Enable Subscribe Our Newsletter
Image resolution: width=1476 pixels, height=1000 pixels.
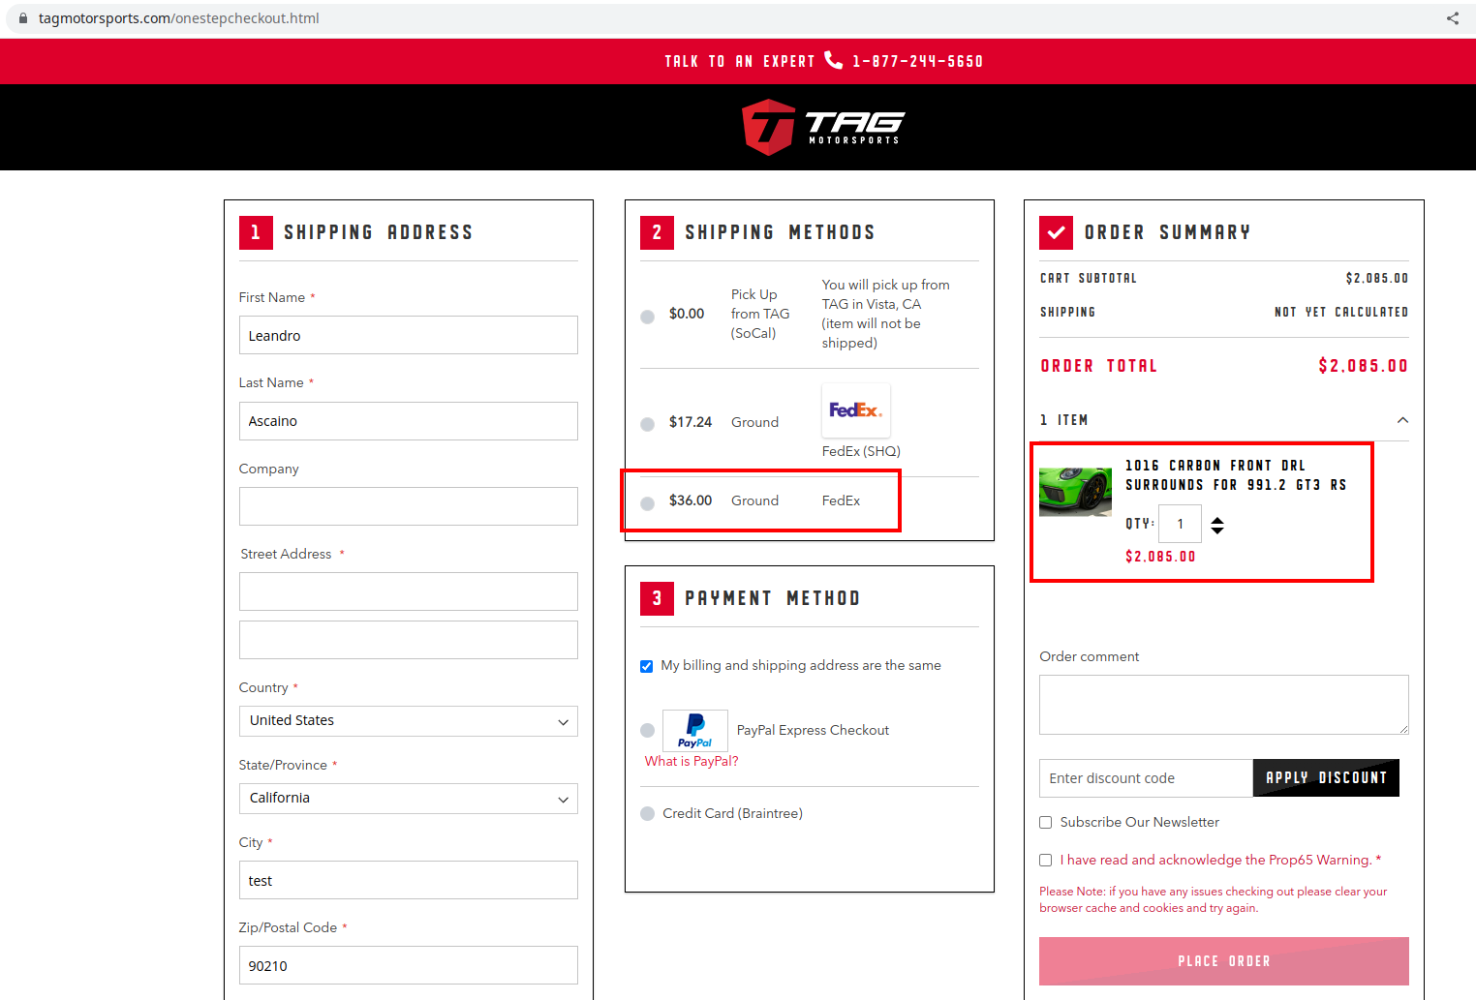(x=1045, y=822)
